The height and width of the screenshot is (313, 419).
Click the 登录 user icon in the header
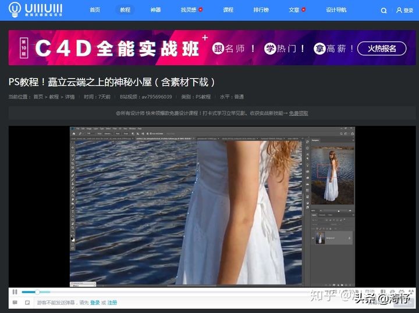pyautogui.click(x=404, y=10)
